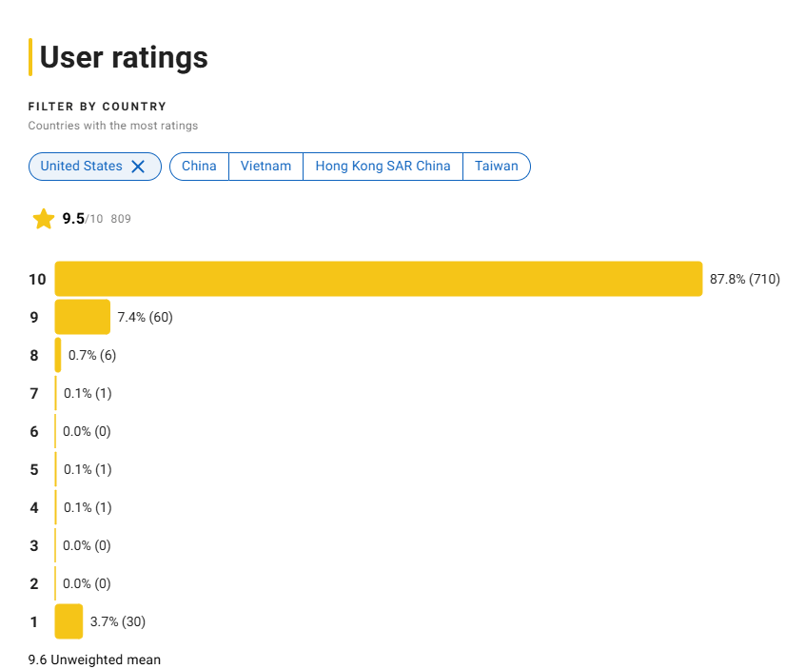Image resolution: width=805 pixels, height=669 pixels.
Task: Select the 87.8% (710) label
Action: point(744,279)
